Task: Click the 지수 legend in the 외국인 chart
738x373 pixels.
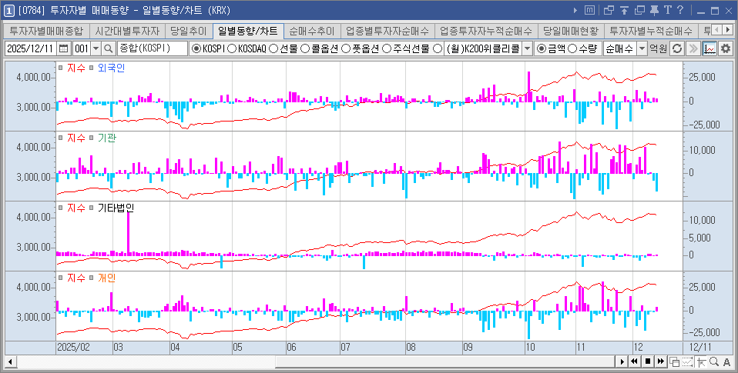Action: coord(76,68)
